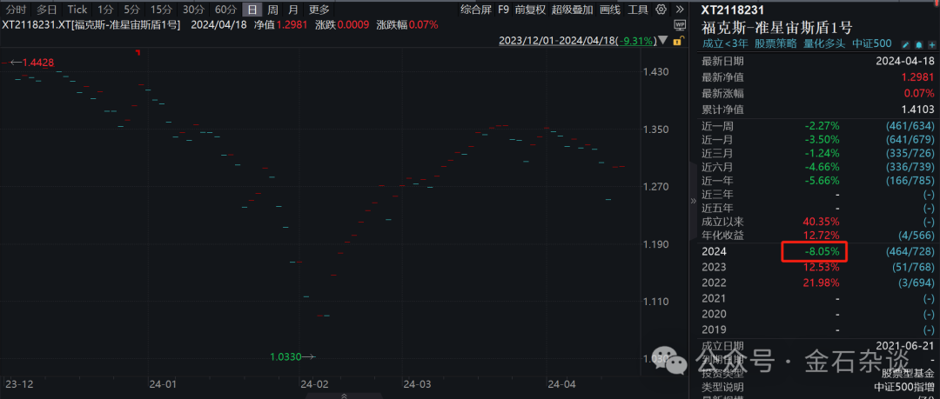Image resolution: width=940 pixels, height=399 pixels.
Task: Click the 近一月 ranking (641/679)
Action: (910, 140)
